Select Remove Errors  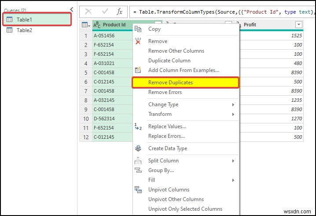pos(165,92)
